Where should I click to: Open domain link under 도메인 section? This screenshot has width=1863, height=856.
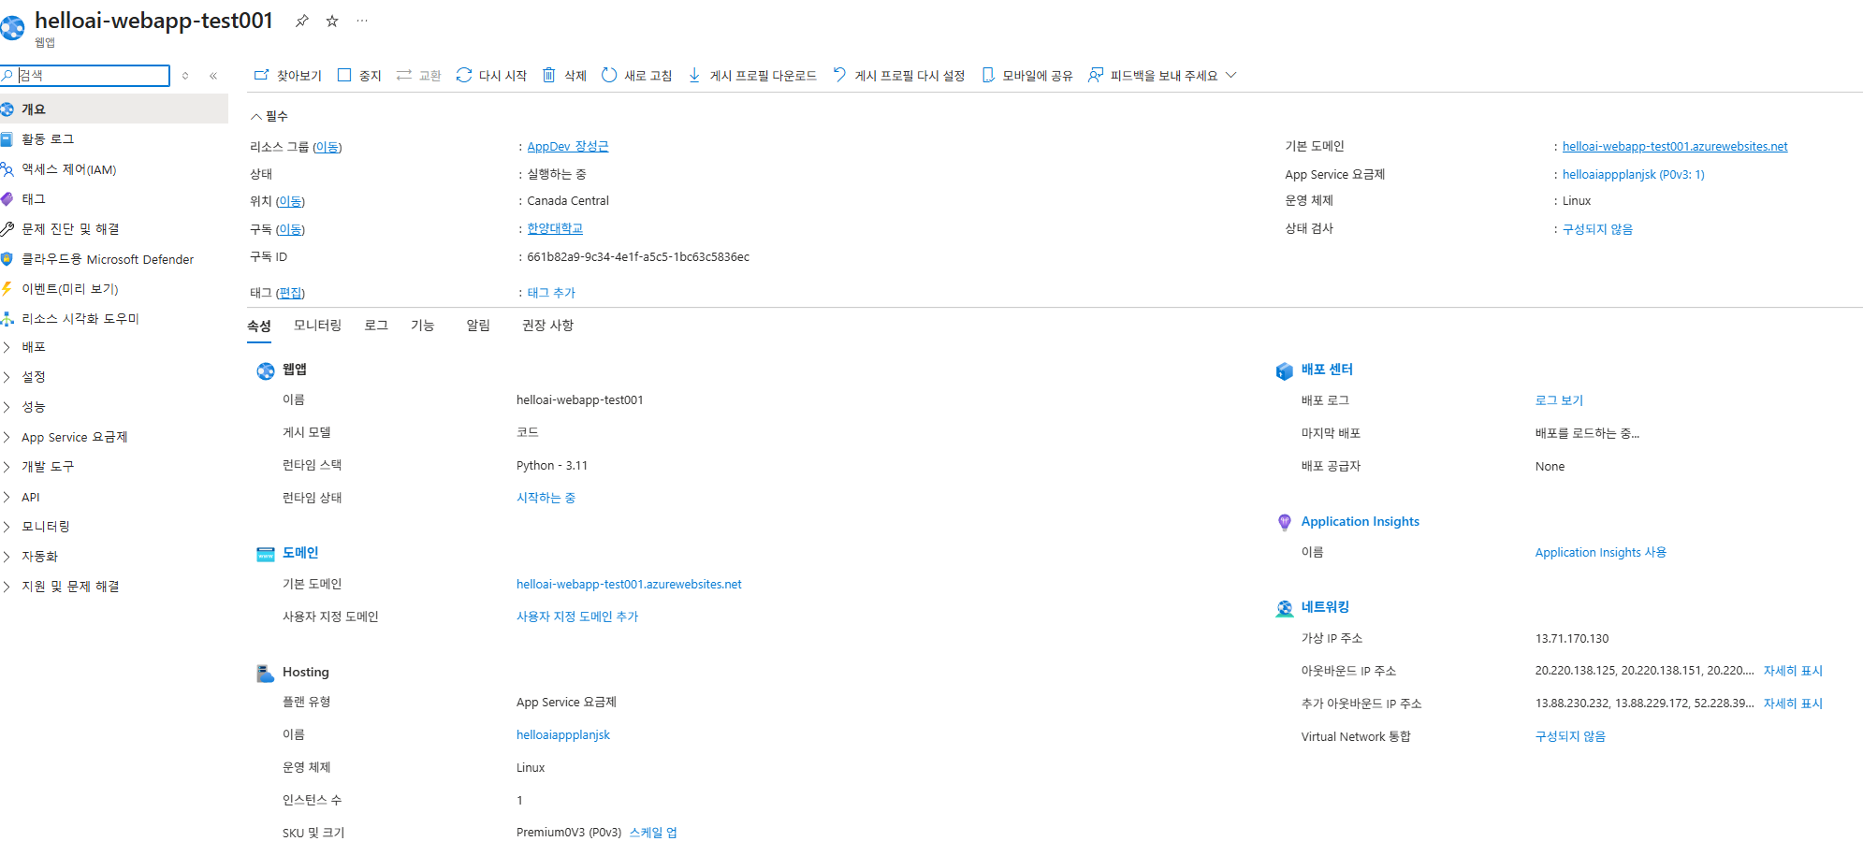[x=629, y=585]
